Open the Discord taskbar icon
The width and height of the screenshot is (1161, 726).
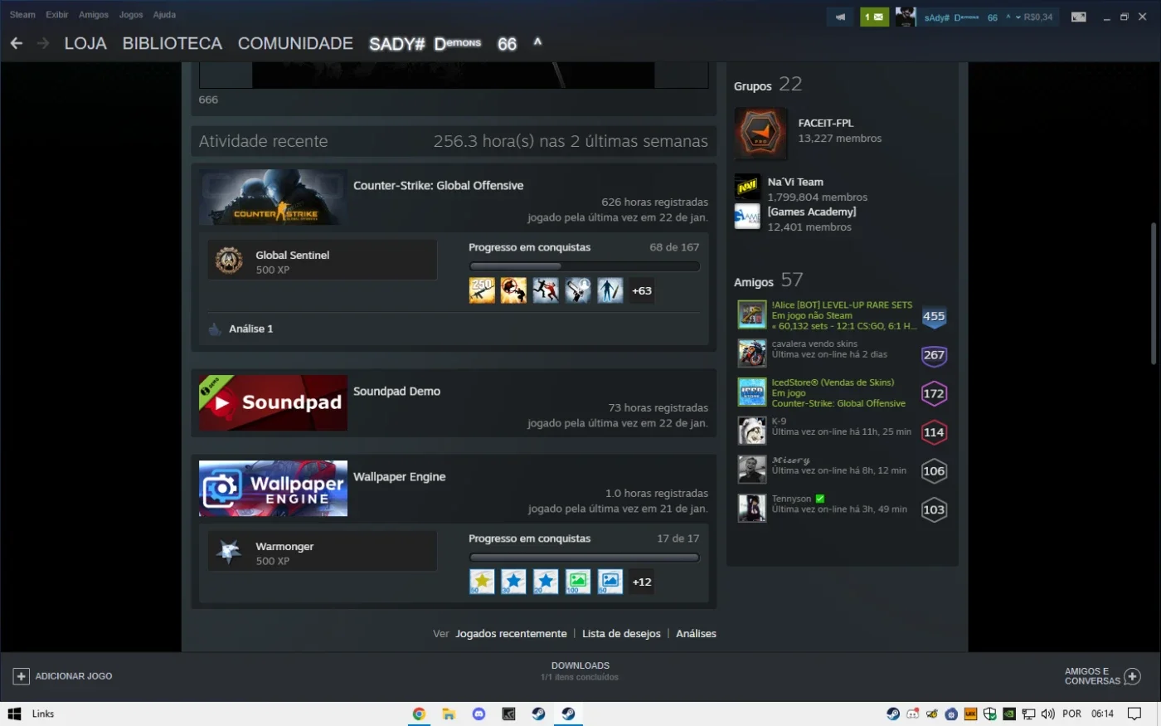[x=478, y=714]
